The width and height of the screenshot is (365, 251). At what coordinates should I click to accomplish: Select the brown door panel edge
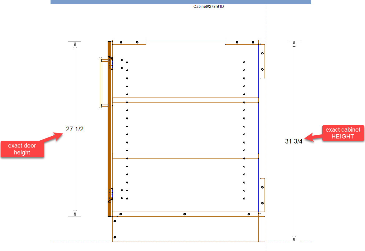109,129
